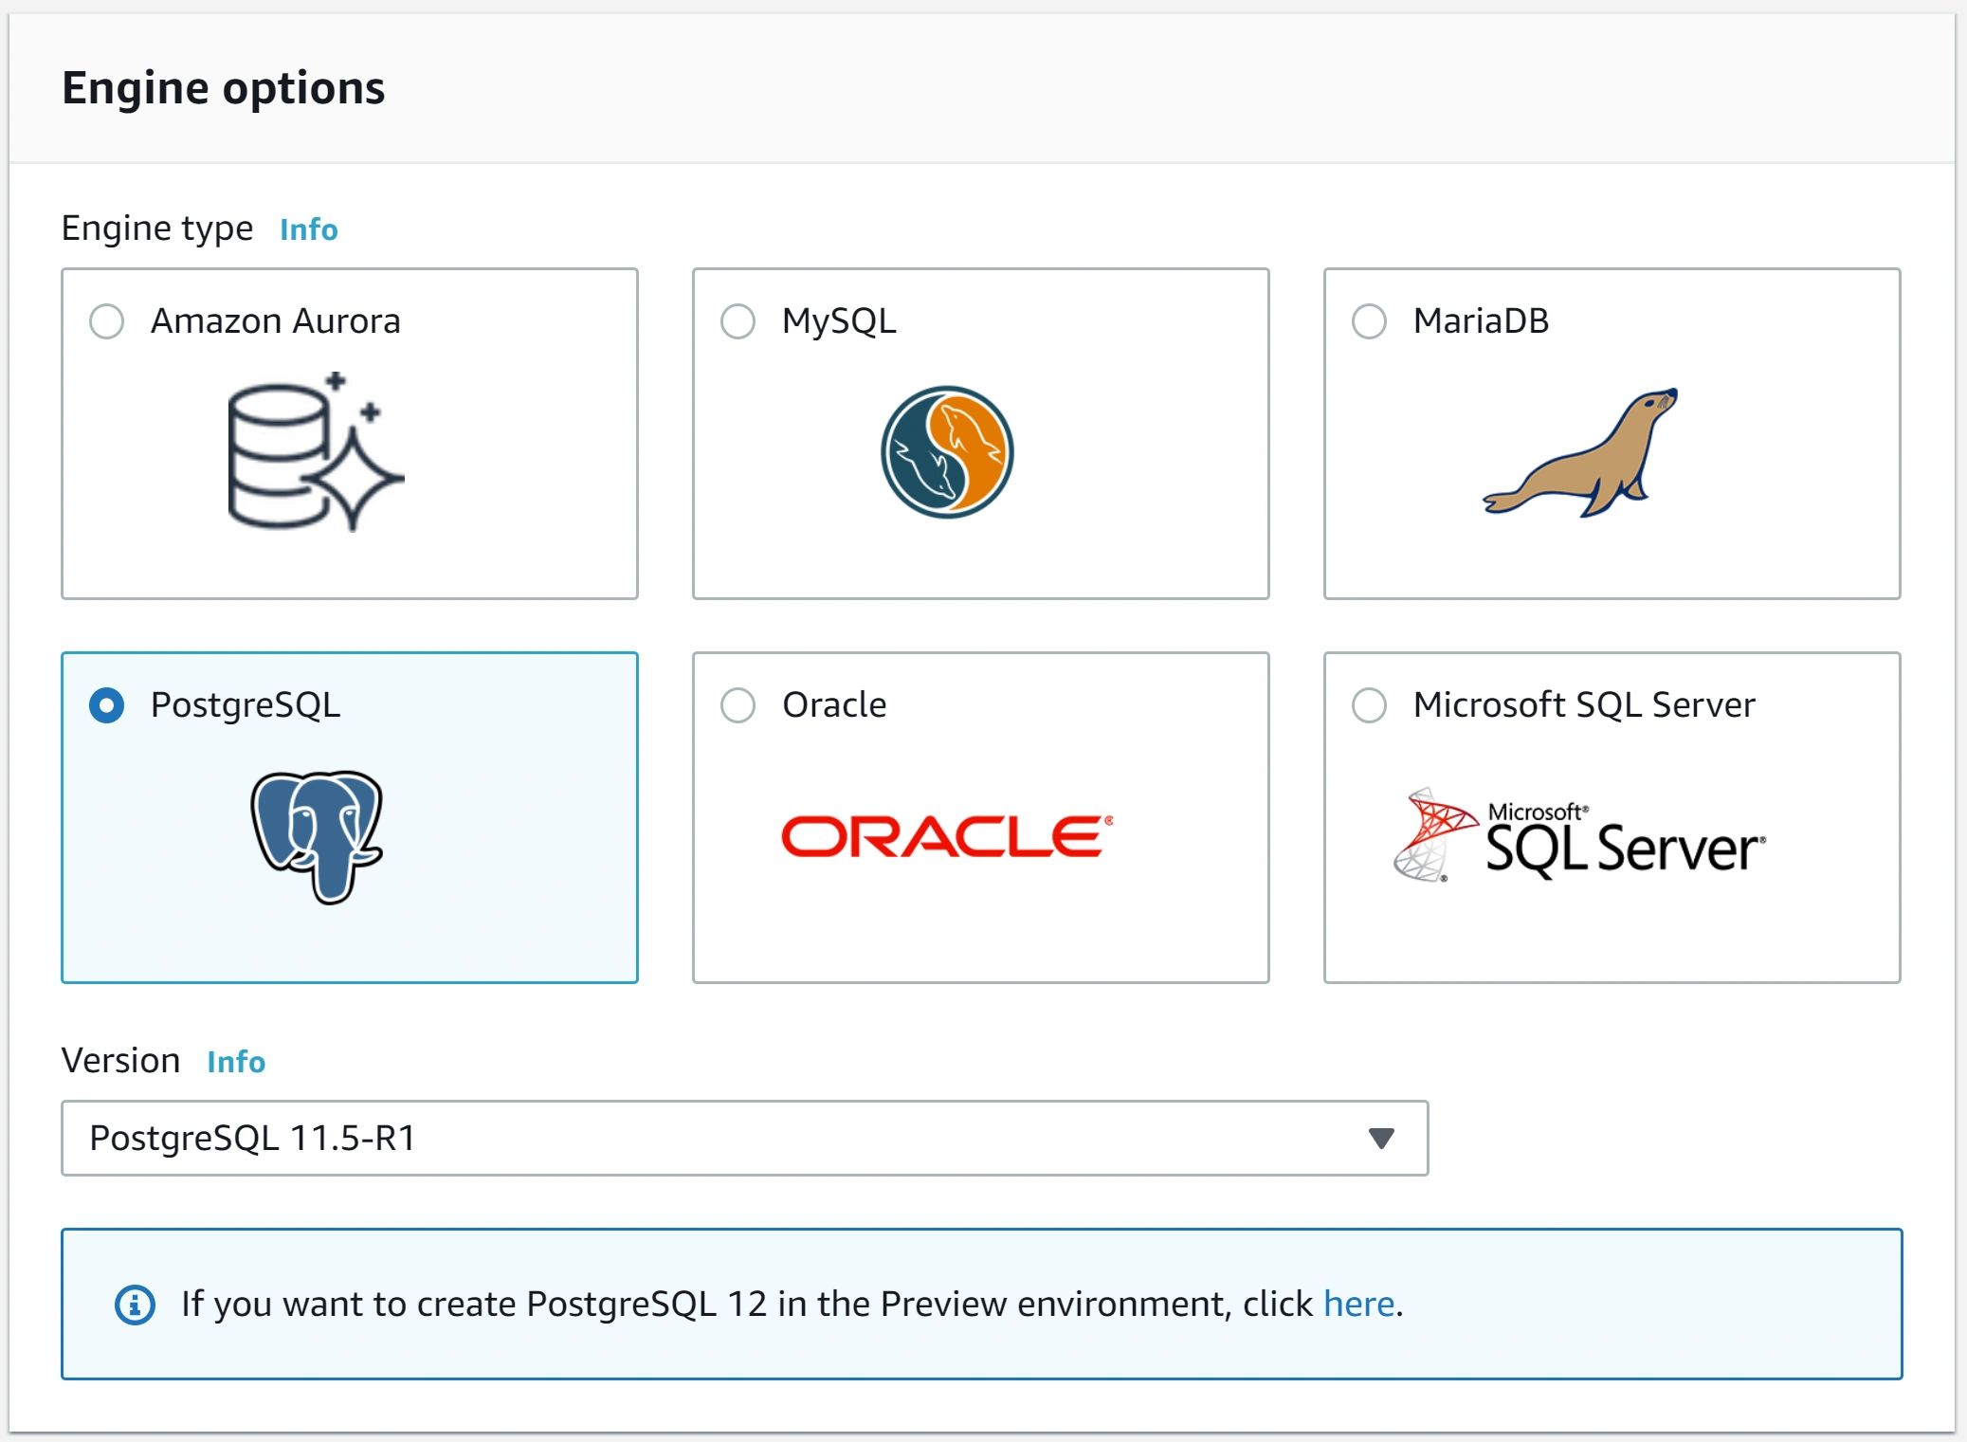Screen dimensions: 1967x1442
Task: Click the 'Microsoft SQL Server' label text
Action: tap(1584, 705)
